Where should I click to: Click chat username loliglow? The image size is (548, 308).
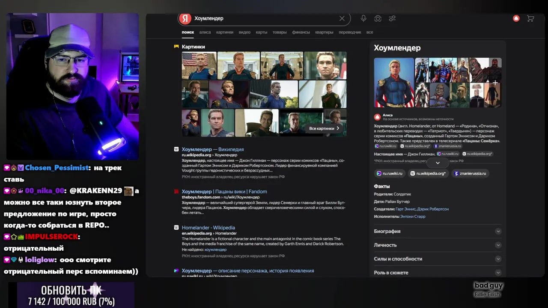(x=40, y=260)
